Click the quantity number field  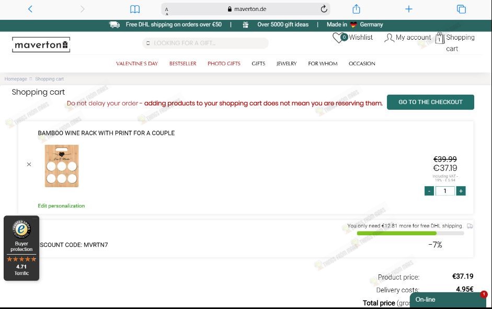[445, 191]
